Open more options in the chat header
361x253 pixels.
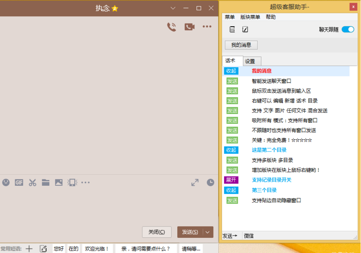coord(207,27)
